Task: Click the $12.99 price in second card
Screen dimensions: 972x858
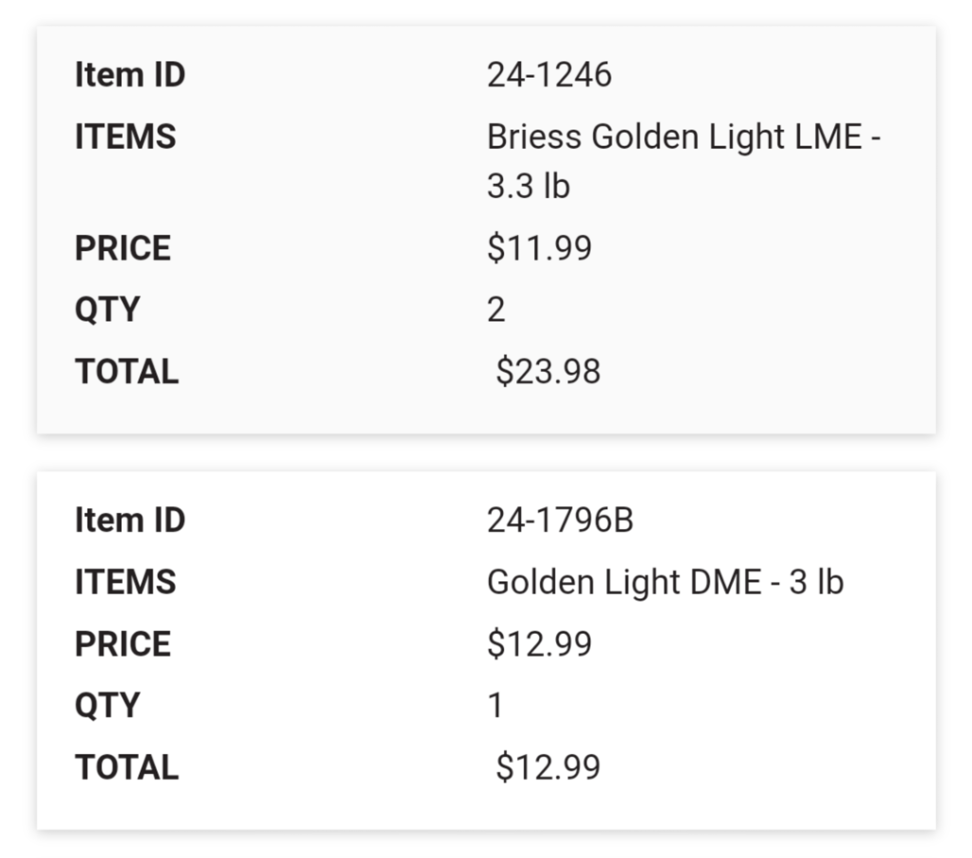Action: [x=539, y=643]
